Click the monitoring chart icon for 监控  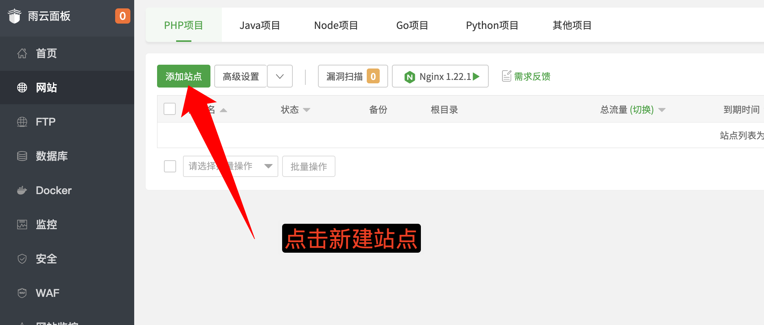pyautogui.click(x=22, y=225)
